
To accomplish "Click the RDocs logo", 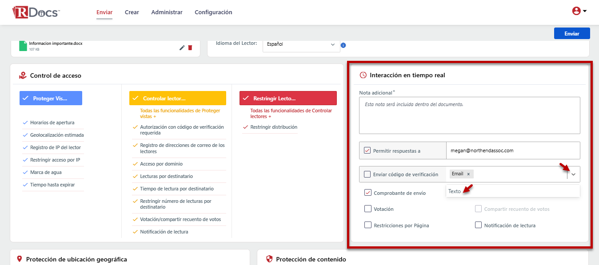I will pos(36,12).
